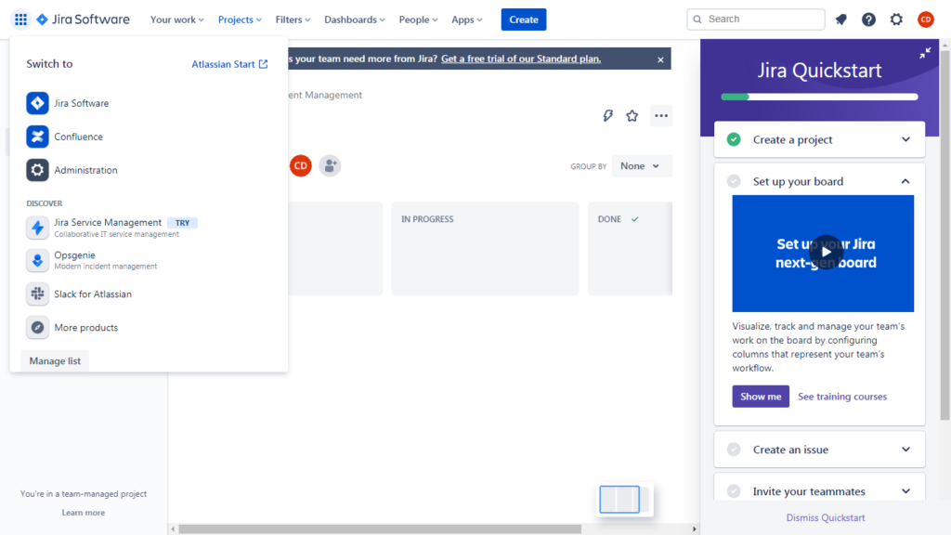
Task: Open the app switcher grid icon
Action: click(20, 19)
